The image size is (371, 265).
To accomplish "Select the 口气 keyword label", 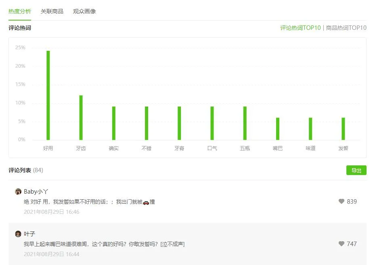I will 212,148.
